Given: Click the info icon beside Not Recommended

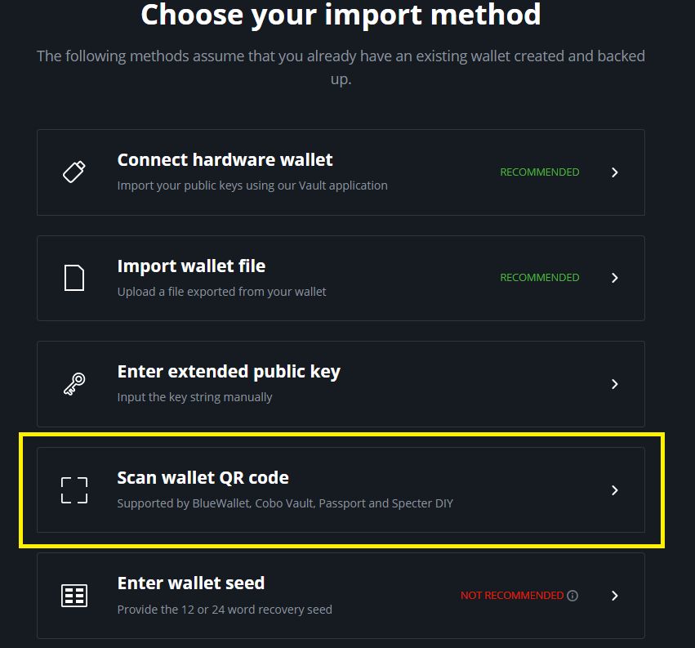Looking at the screenshot, I should tap(572, 596).
